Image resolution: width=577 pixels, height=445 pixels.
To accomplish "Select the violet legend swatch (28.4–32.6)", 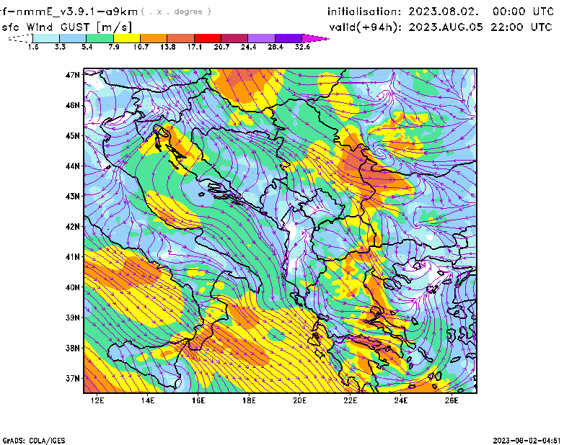I will (288, 38).
